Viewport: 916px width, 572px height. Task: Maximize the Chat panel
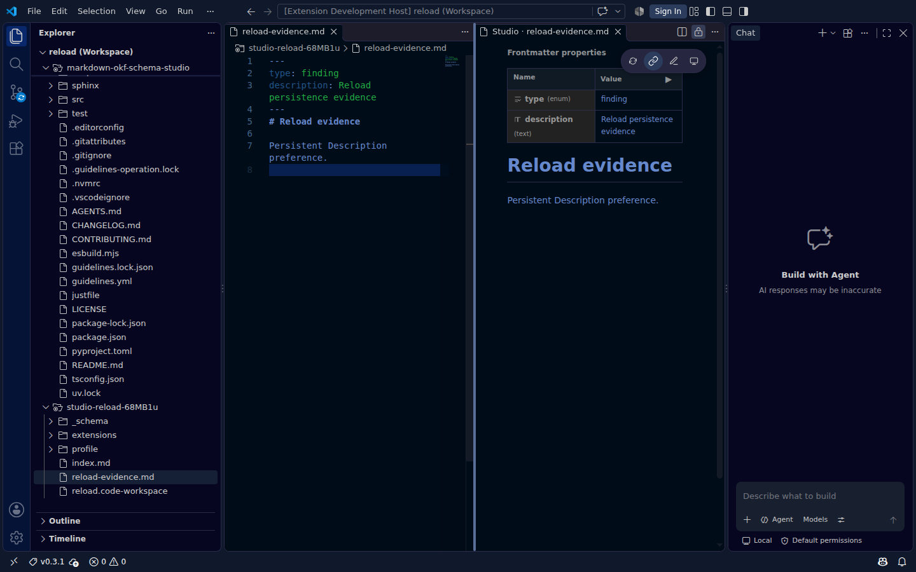(x=887, y=33)
